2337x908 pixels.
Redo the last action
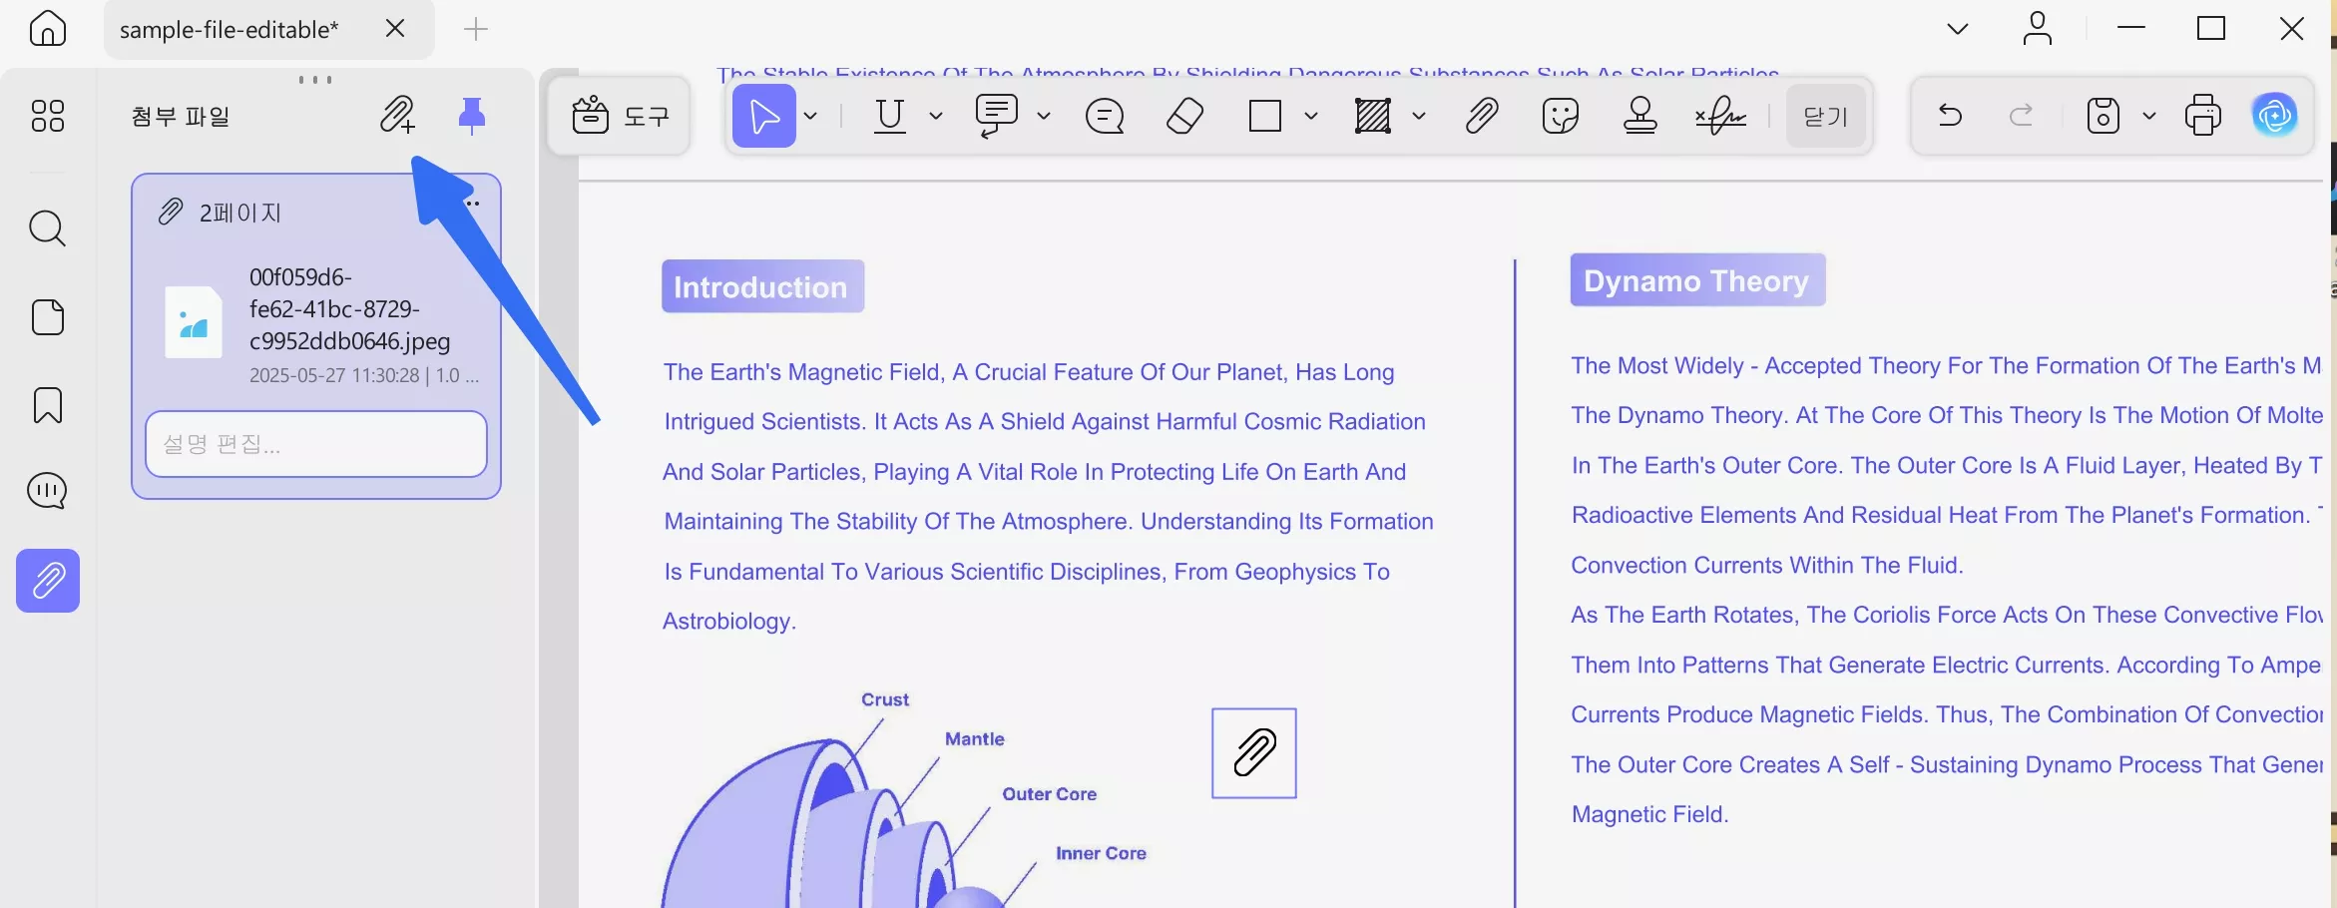click(2021, 116)
